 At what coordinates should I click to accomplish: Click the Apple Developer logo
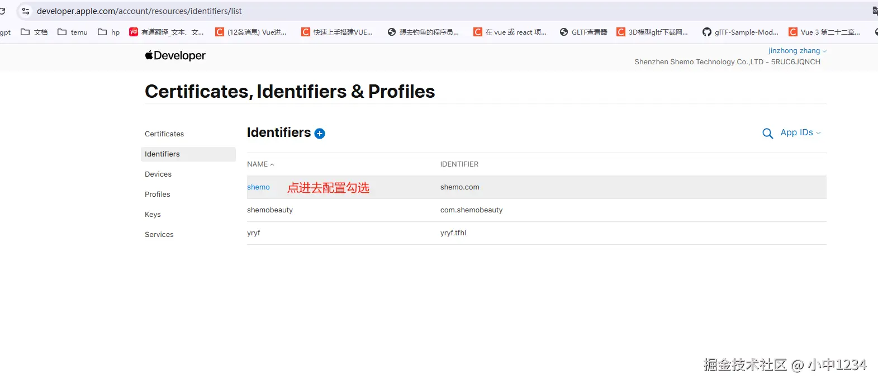(x=175, y=55)
